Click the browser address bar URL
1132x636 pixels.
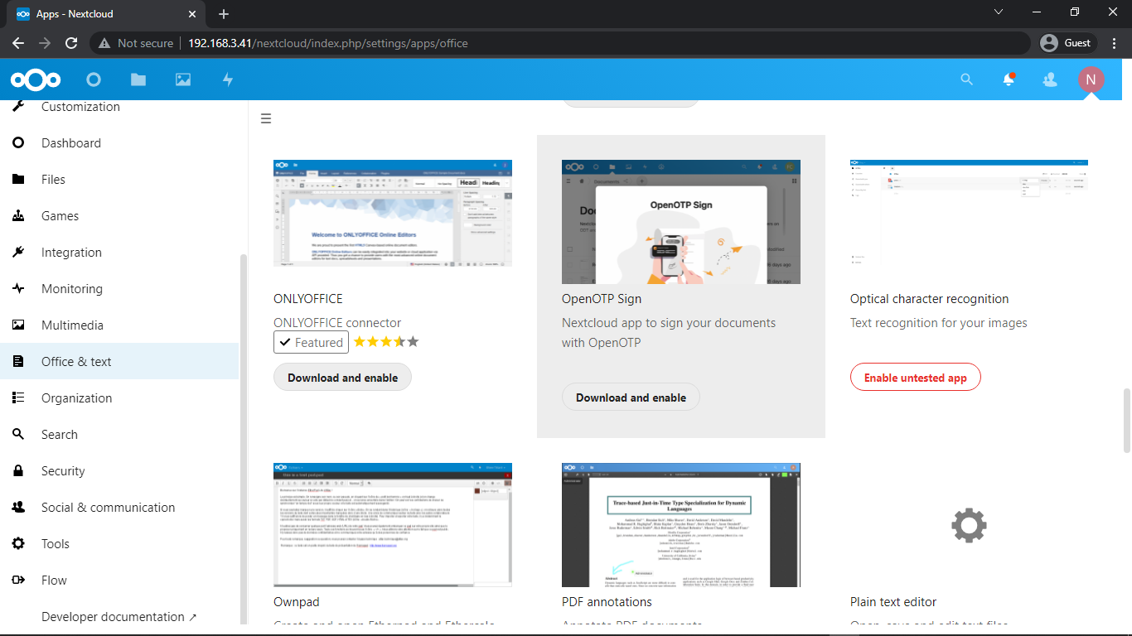pyautogui.click(x=328, y=43)
